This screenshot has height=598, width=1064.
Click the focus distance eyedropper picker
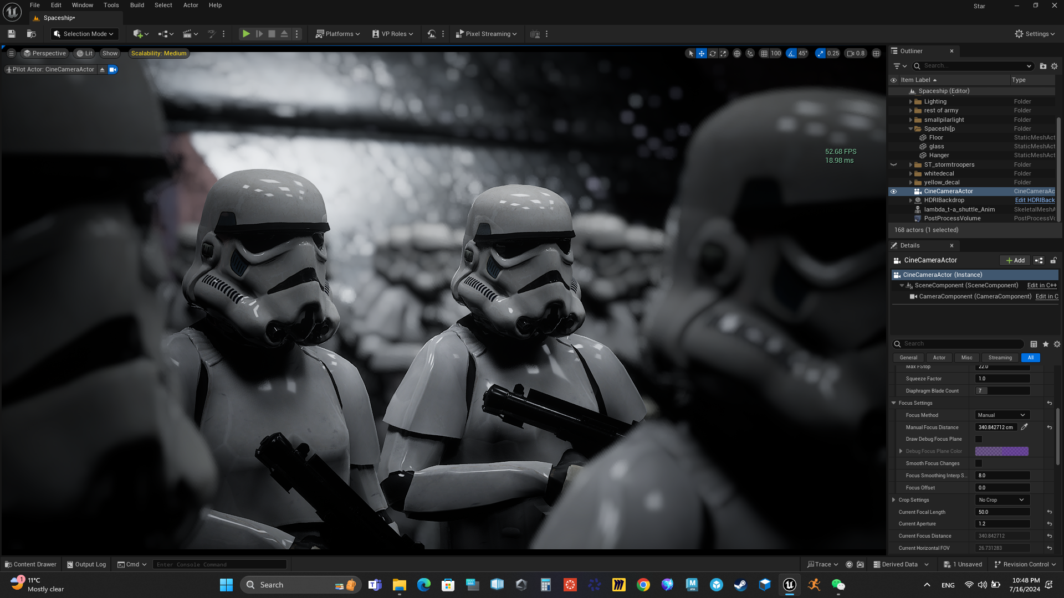pos(1024,427)
